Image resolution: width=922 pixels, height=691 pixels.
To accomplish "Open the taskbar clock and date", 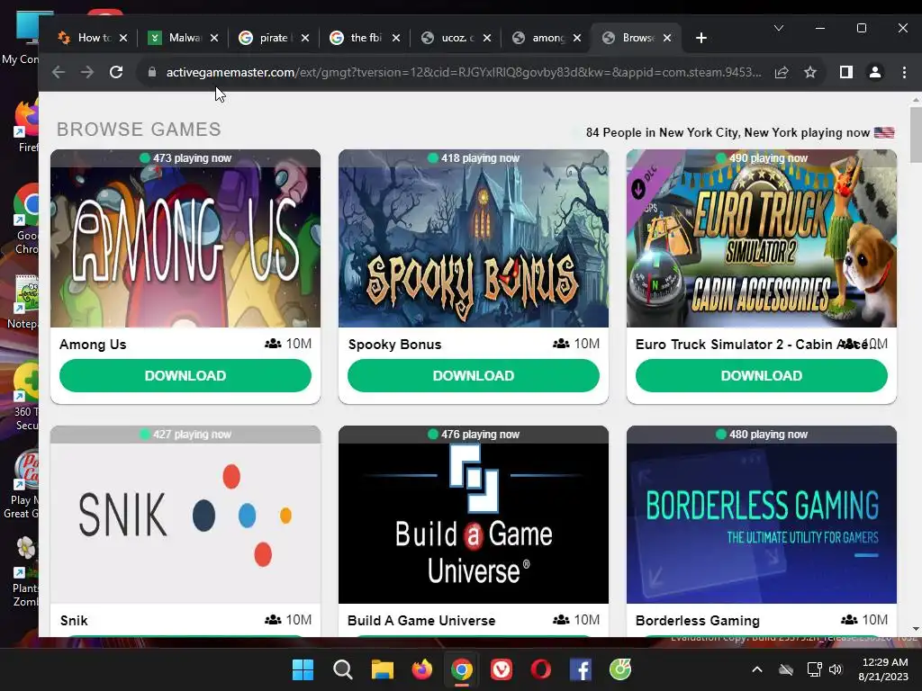I will pos(884,669).
